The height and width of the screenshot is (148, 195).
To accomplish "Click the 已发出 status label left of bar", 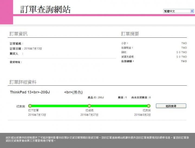I will tap(21, 107).
